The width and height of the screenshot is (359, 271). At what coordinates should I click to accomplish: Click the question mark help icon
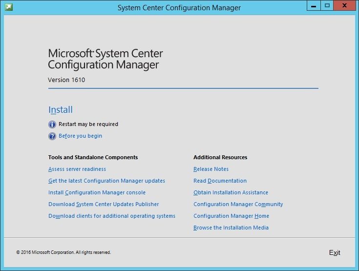(52, 136)
